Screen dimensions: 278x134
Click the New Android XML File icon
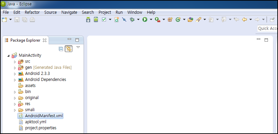coord(117,19)
